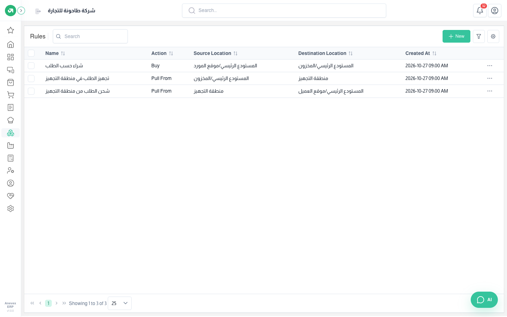Expand the sidebar with the chevron button
Image resolution: width=507 pixels, height=317 pixels.
click(21, 11)
